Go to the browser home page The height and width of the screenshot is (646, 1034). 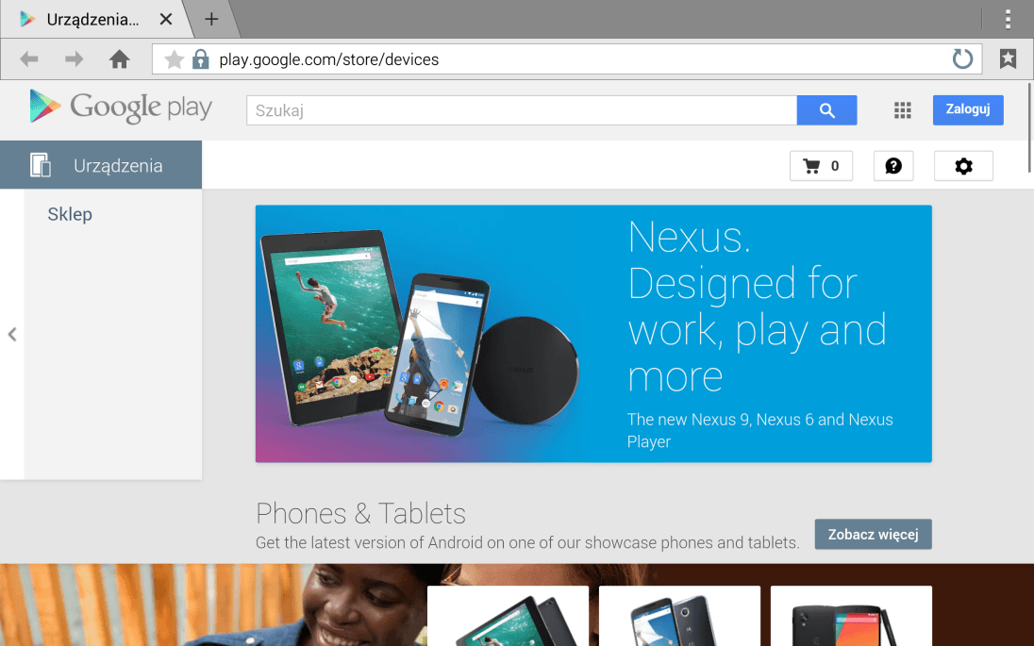point(120,59)
